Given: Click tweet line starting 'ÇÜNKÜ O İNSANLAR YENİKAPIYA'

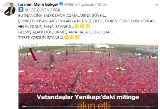Looking at the screenshot, I should click(88, 21).
